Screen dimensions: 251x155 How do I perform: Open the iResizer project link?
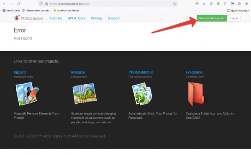pos(78,72)
